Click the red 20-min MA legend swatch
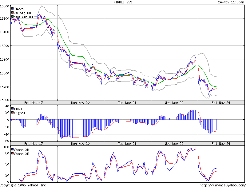This screenshot has height=187, width=246. point(12,13)
